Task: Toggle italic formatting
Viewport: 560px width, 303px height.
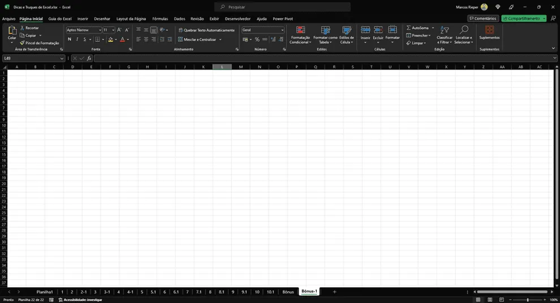Action: coord(77,40)
